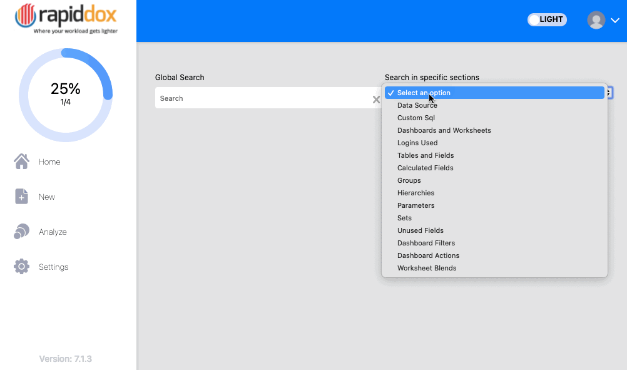Image resolution: width=627 pixels, height=370 pixels.
Task: Toggle the LIGHT theme switch
Action: [x=547, y=19]
